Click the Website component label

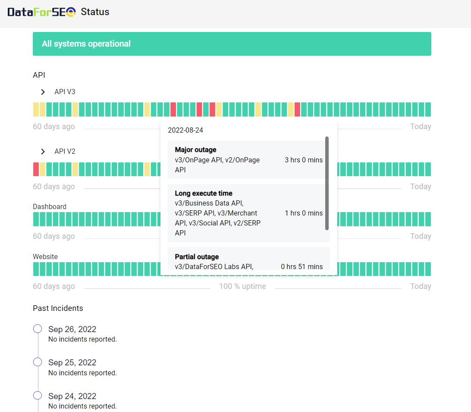tap(45, 257)
